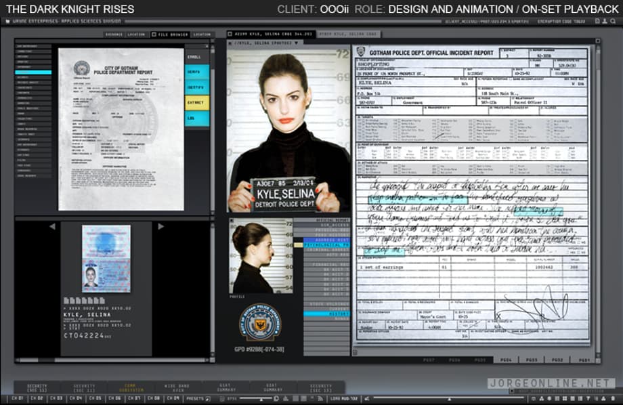Click the left arrow beside passport image
The width and height of the screenshot is (623, 405).
point(53,226)
